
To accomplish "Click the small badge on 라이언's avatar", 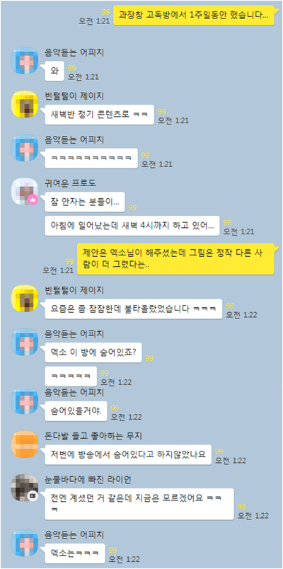I will (x=33, y=495).
